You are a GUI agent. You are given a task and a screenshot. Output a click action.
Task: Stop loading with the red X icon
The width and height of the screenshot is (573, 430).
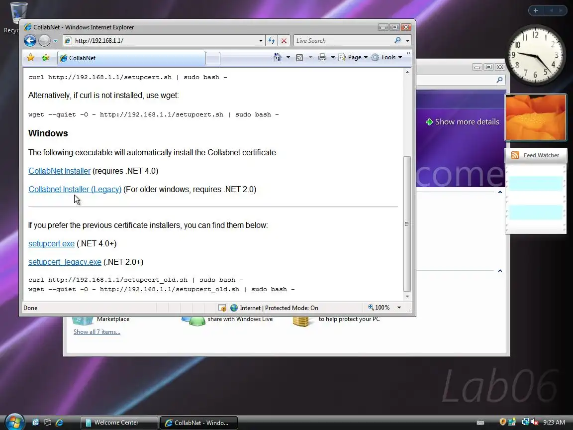tap(284, 41)
